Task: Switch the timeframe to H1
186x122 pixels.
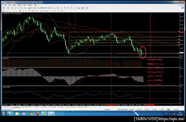Action: click(x=50, y=11)
